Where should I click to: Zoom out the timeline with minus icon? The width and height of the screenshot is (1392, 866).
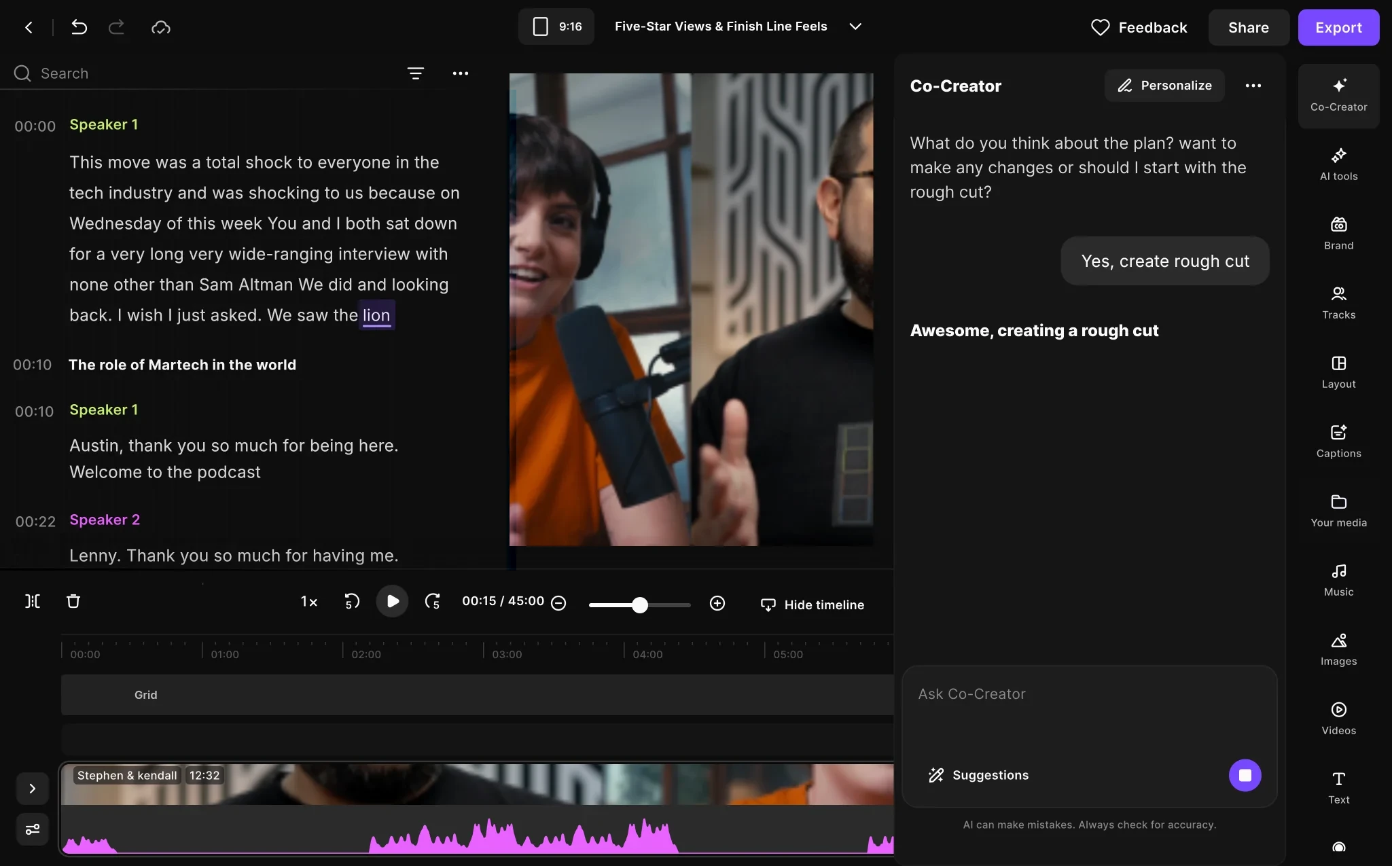[558, 603]
